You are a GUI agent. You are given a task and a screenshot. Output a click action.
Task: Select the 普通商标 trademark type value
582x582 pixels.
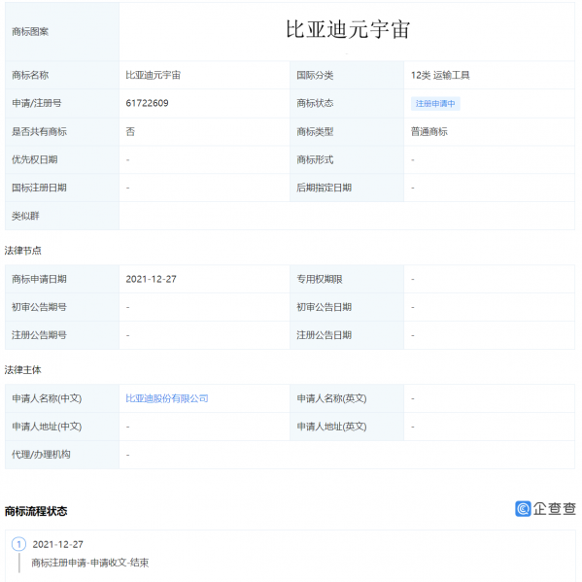429,131
